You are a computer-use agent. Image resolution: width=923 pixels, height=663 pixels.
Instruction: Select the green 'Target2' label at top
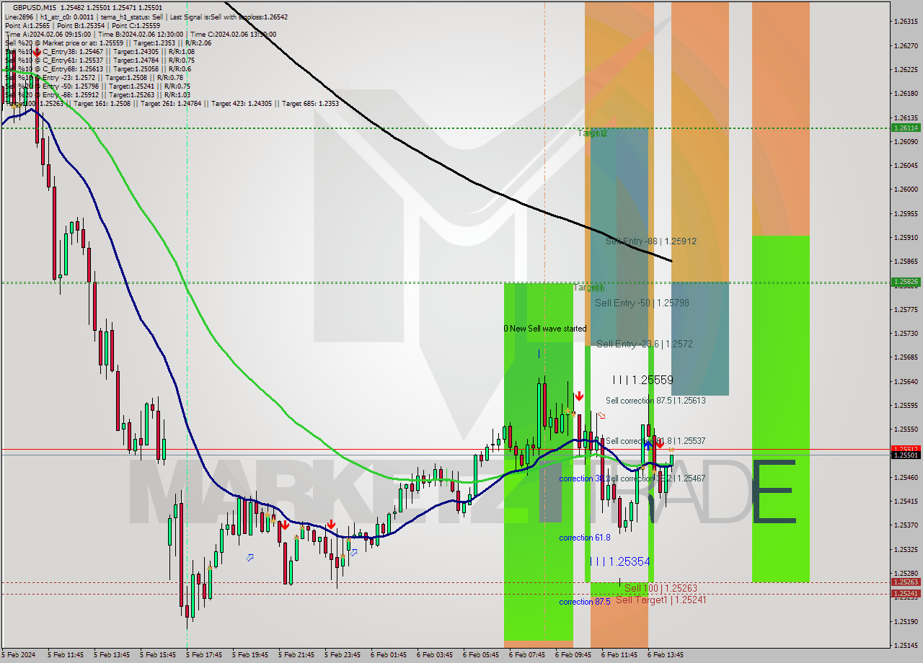click(x=592, y=133)
